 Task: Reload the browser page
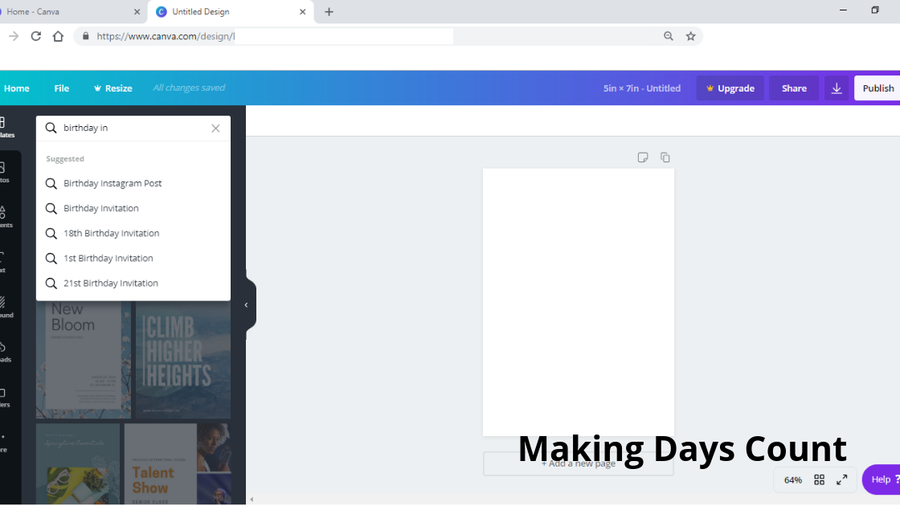click(x=35, y=36)
